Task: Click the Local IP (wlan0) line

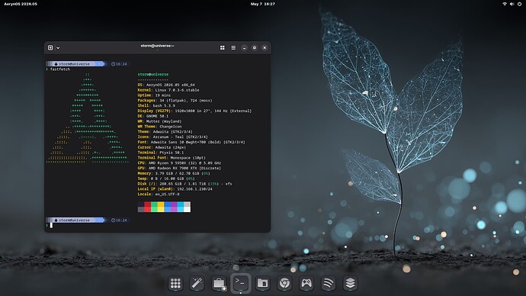Action: click(175, 189)
